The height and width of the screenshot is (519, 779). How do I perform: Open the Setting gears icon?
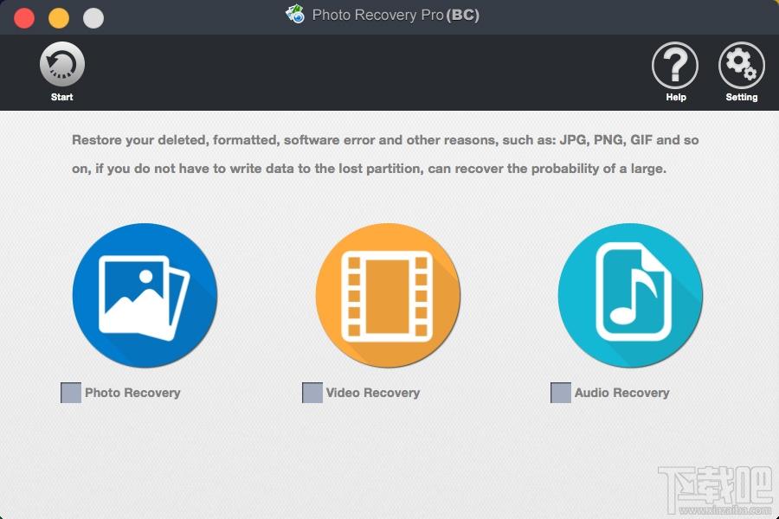741,66
